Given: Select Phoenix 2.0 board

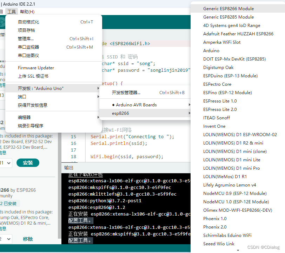Looking at the screenshot, I should [x=238, y=227].
